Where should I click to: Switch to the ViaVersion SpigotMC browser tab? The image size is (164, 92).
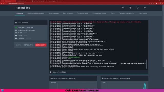click(x=54, y=1)
